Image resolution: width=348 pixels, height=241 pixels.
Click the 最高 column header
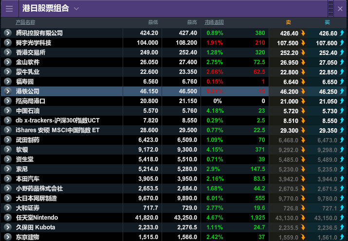point(192,22)
